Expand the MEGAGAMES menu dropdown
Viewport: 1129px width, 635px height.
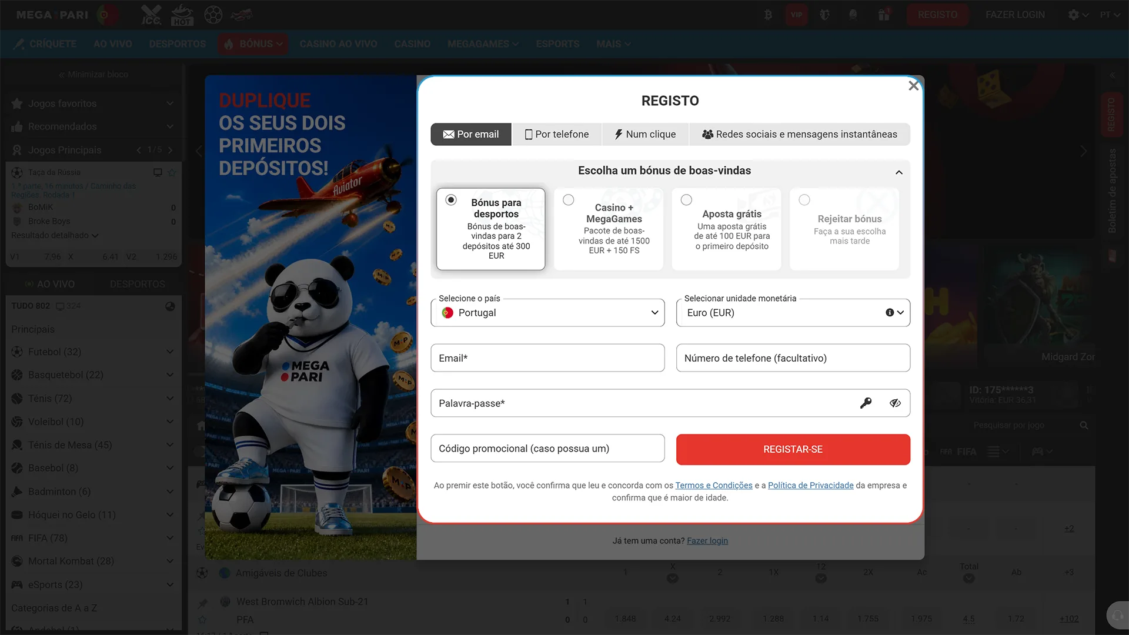(483, 44)
